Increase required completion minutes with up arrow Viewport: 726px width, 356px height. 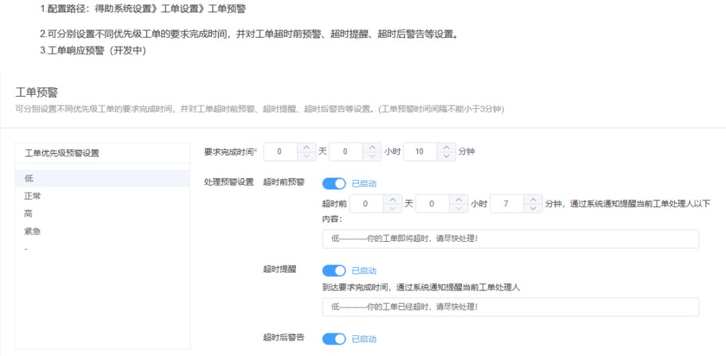[x=446, y=147]
